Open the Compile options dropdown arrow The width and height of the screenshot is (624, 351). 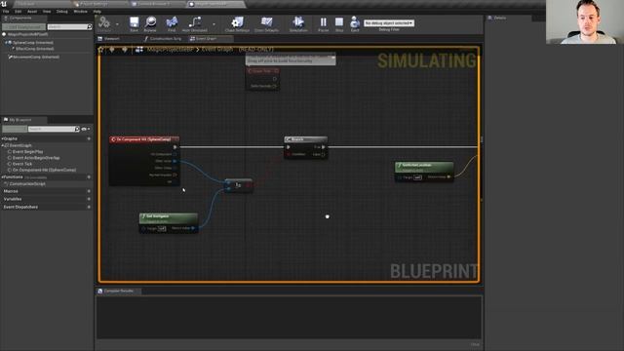pos(117,24)
